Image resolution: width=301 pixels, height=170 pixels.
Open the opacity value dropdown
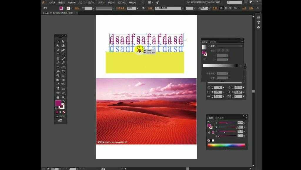click(x=137, y=8)
